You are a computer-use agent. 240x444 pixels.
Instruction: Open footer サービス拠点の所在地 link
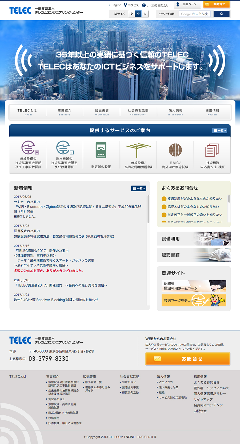[x=173, y=398]
